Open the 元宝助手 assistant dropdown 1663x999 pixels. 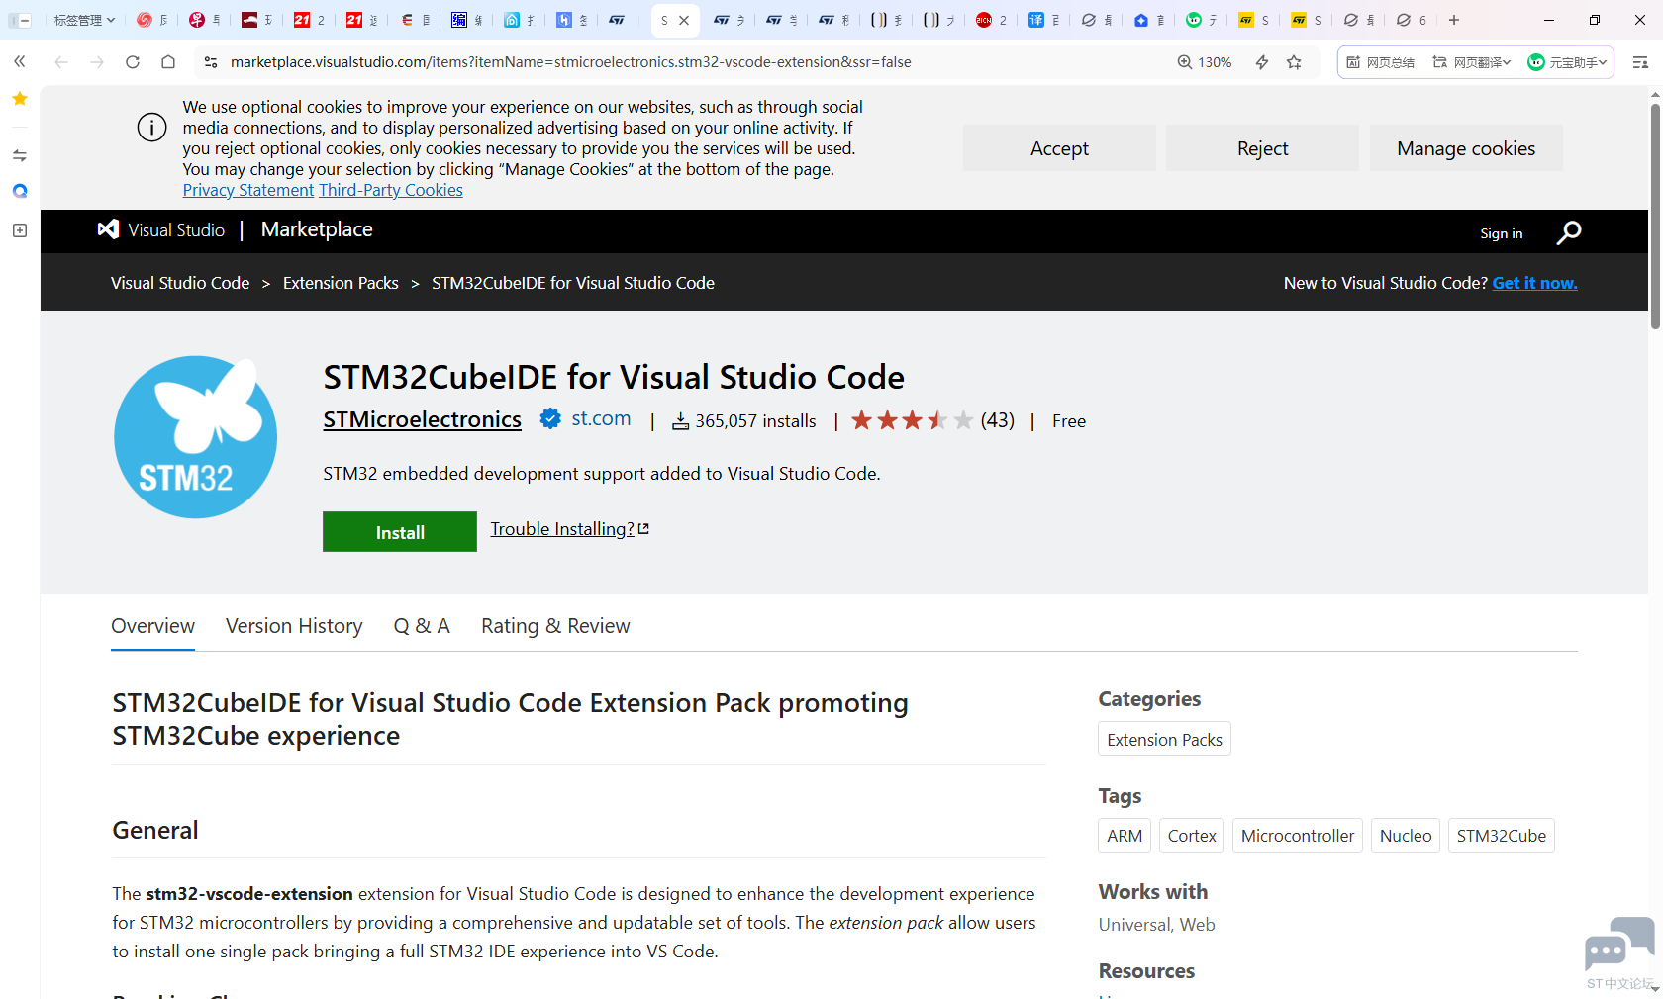tap(1567, 62)
